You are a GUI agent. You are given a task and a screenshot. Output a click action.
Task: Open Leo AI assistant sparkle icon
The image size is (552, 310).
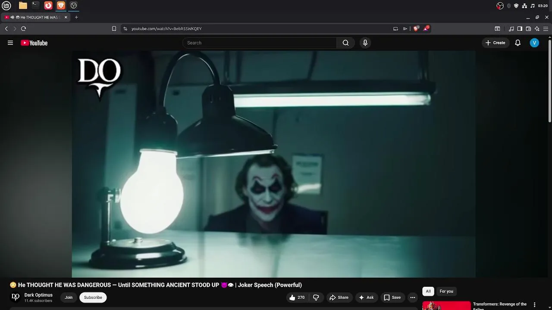537,29
